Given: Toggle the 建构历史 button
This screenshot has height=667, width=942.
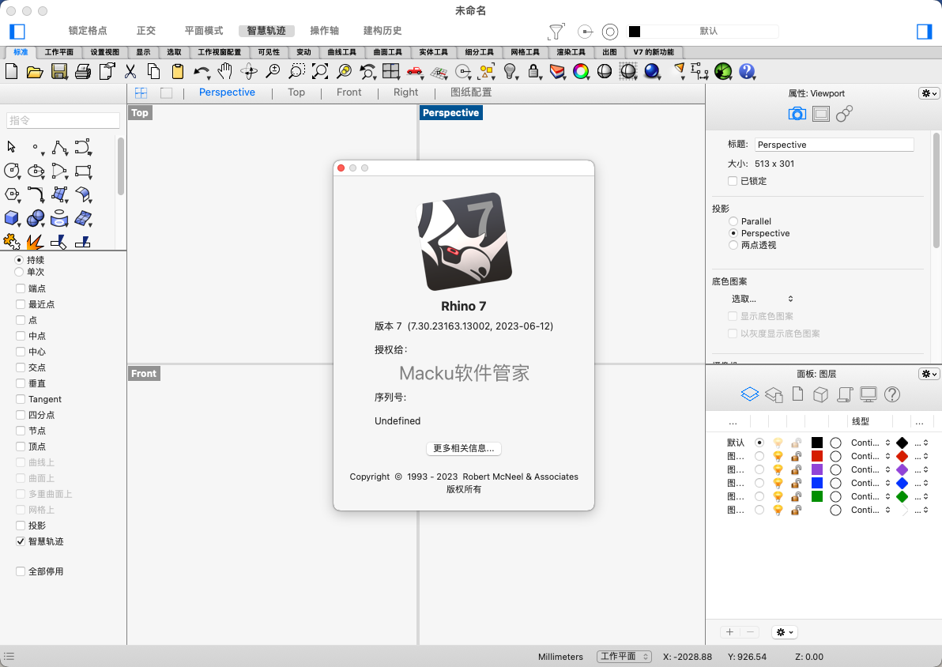Looking at the screenshot, I should tap(382, 31).
